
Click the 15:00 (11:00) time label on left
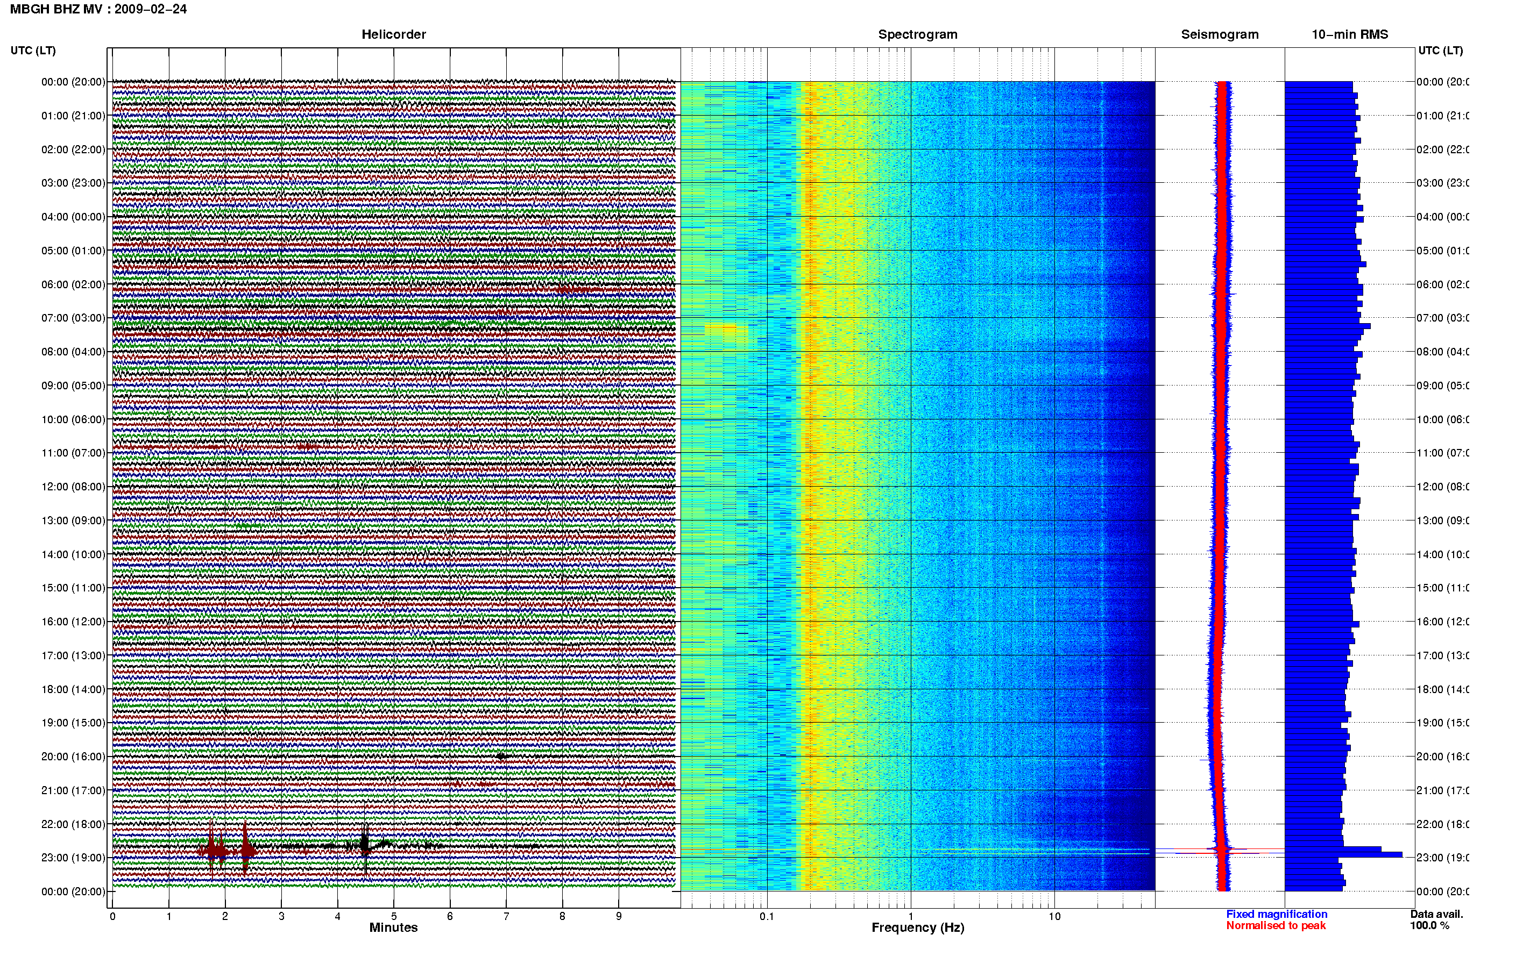pos(73,587)
